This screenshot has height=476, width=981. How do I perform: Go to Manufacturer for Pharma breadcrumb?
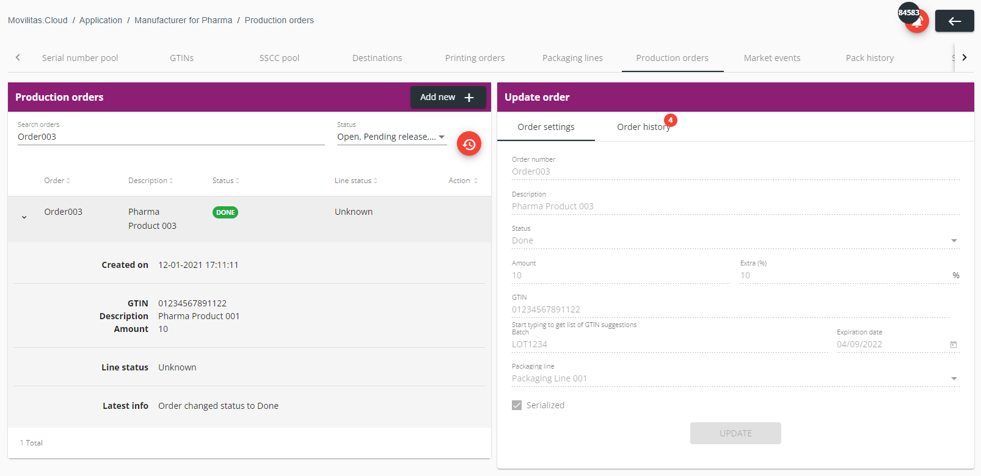(x=183, y=20)
